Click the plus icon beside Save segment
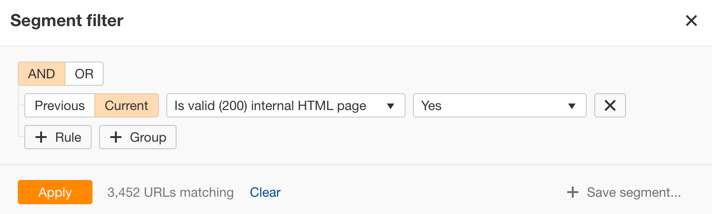Image resolution: width=712 pixels, height=214 pixels. point(572,193)
